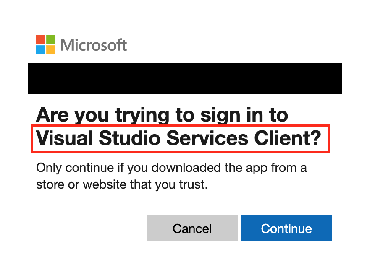This screenshot has height=280, width=367.
Task: Select the yellow square in the Microsoft logo
Action: click(51, 50)
